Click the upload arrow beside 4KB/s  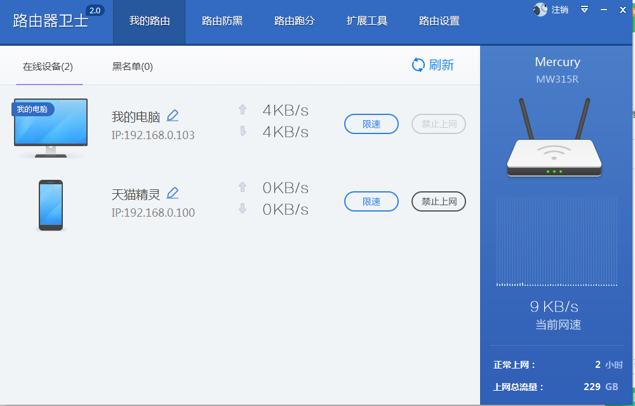click(x=243, y=109)
